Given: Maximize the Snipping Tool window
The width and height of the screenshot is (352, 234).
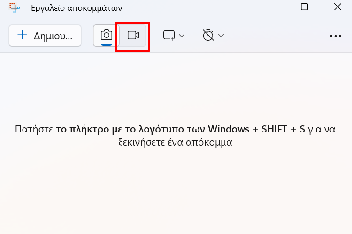Looking at the screenshot, I should [304, 7].
